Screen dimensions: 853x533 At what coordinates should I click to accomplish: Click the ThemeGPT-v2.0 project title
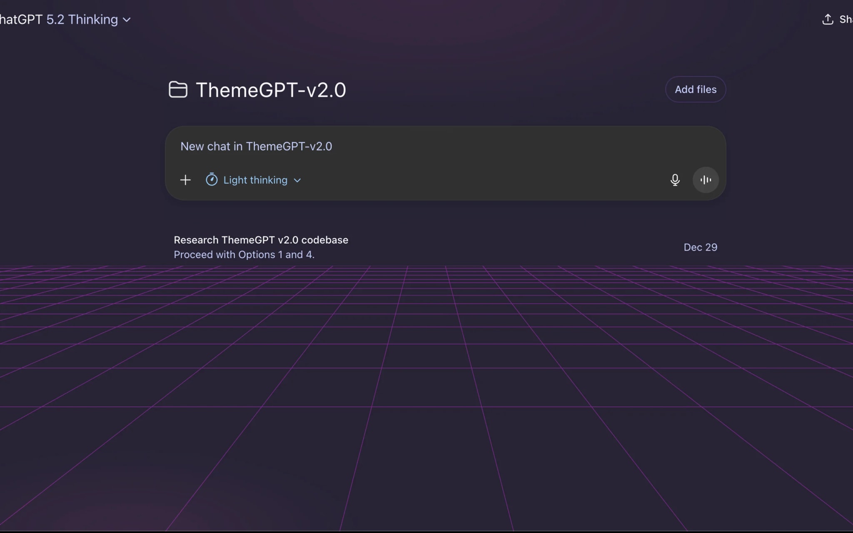coord(271,90)
